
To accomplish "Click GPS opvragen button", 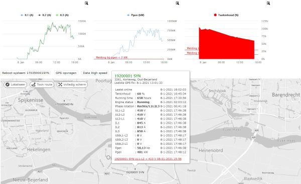I will tap(66, 73).
